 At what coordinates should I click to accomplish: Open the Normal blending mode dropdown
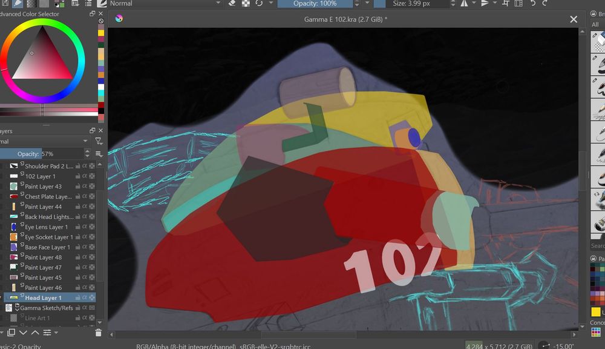[x=165, y=4]
